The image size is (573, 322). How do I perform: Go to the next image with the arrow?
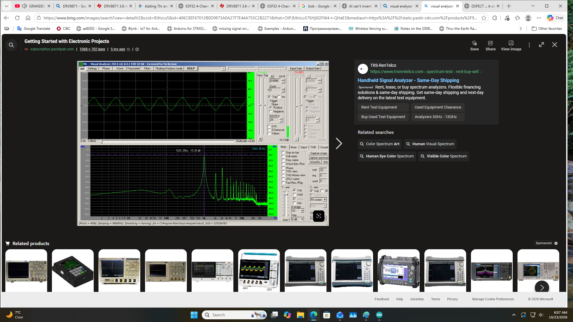click(x=339, y=143)
